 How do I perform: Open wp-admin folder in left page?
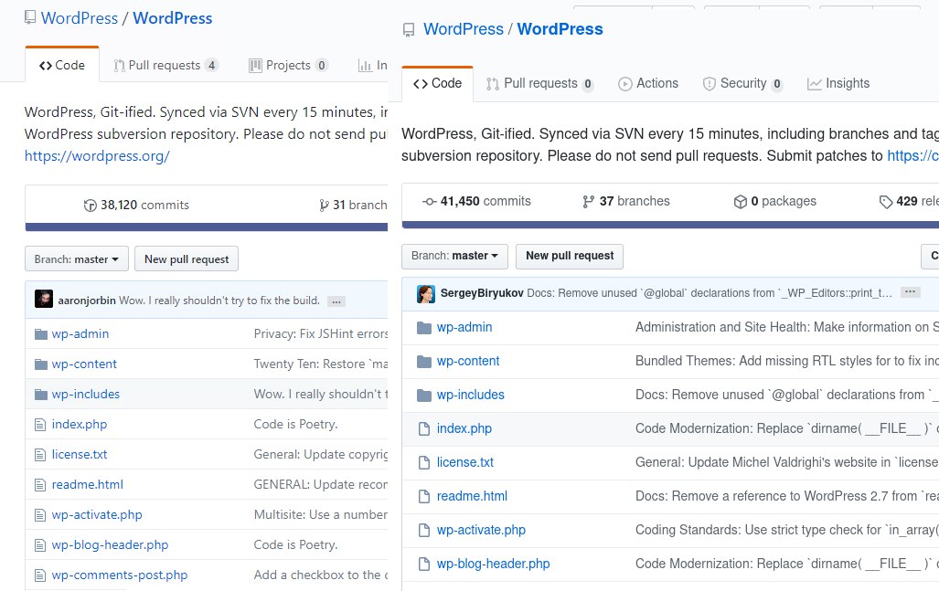click(80, 333)
